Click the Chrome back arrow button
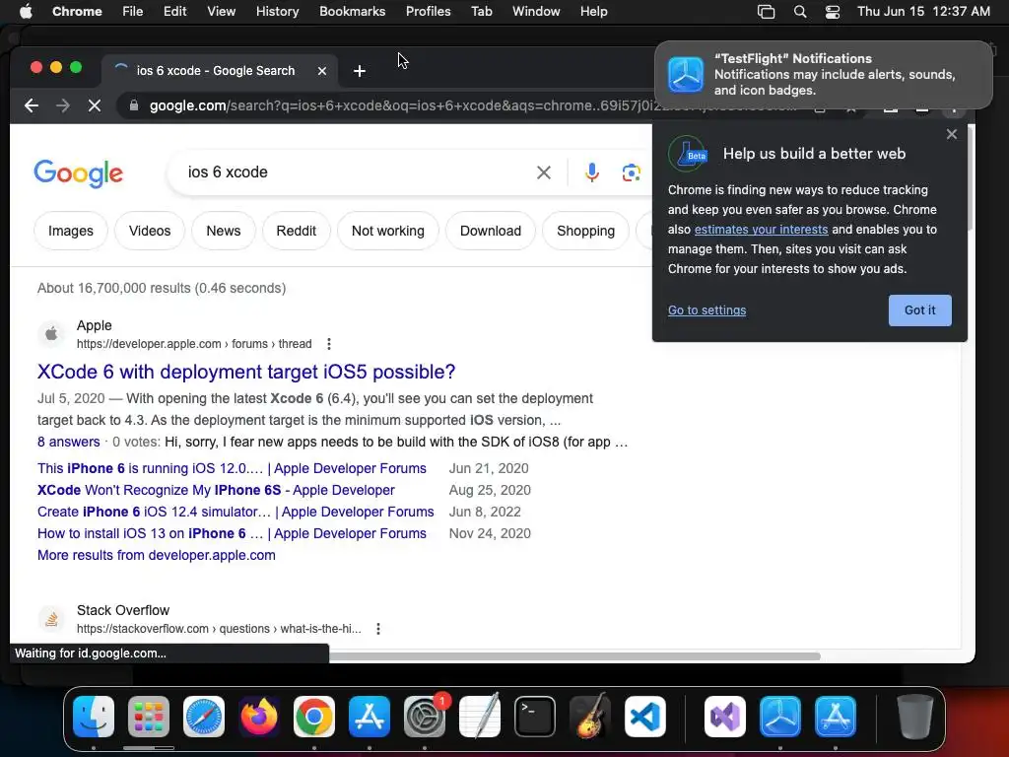The image size is (1009, 757). [31, 105]
